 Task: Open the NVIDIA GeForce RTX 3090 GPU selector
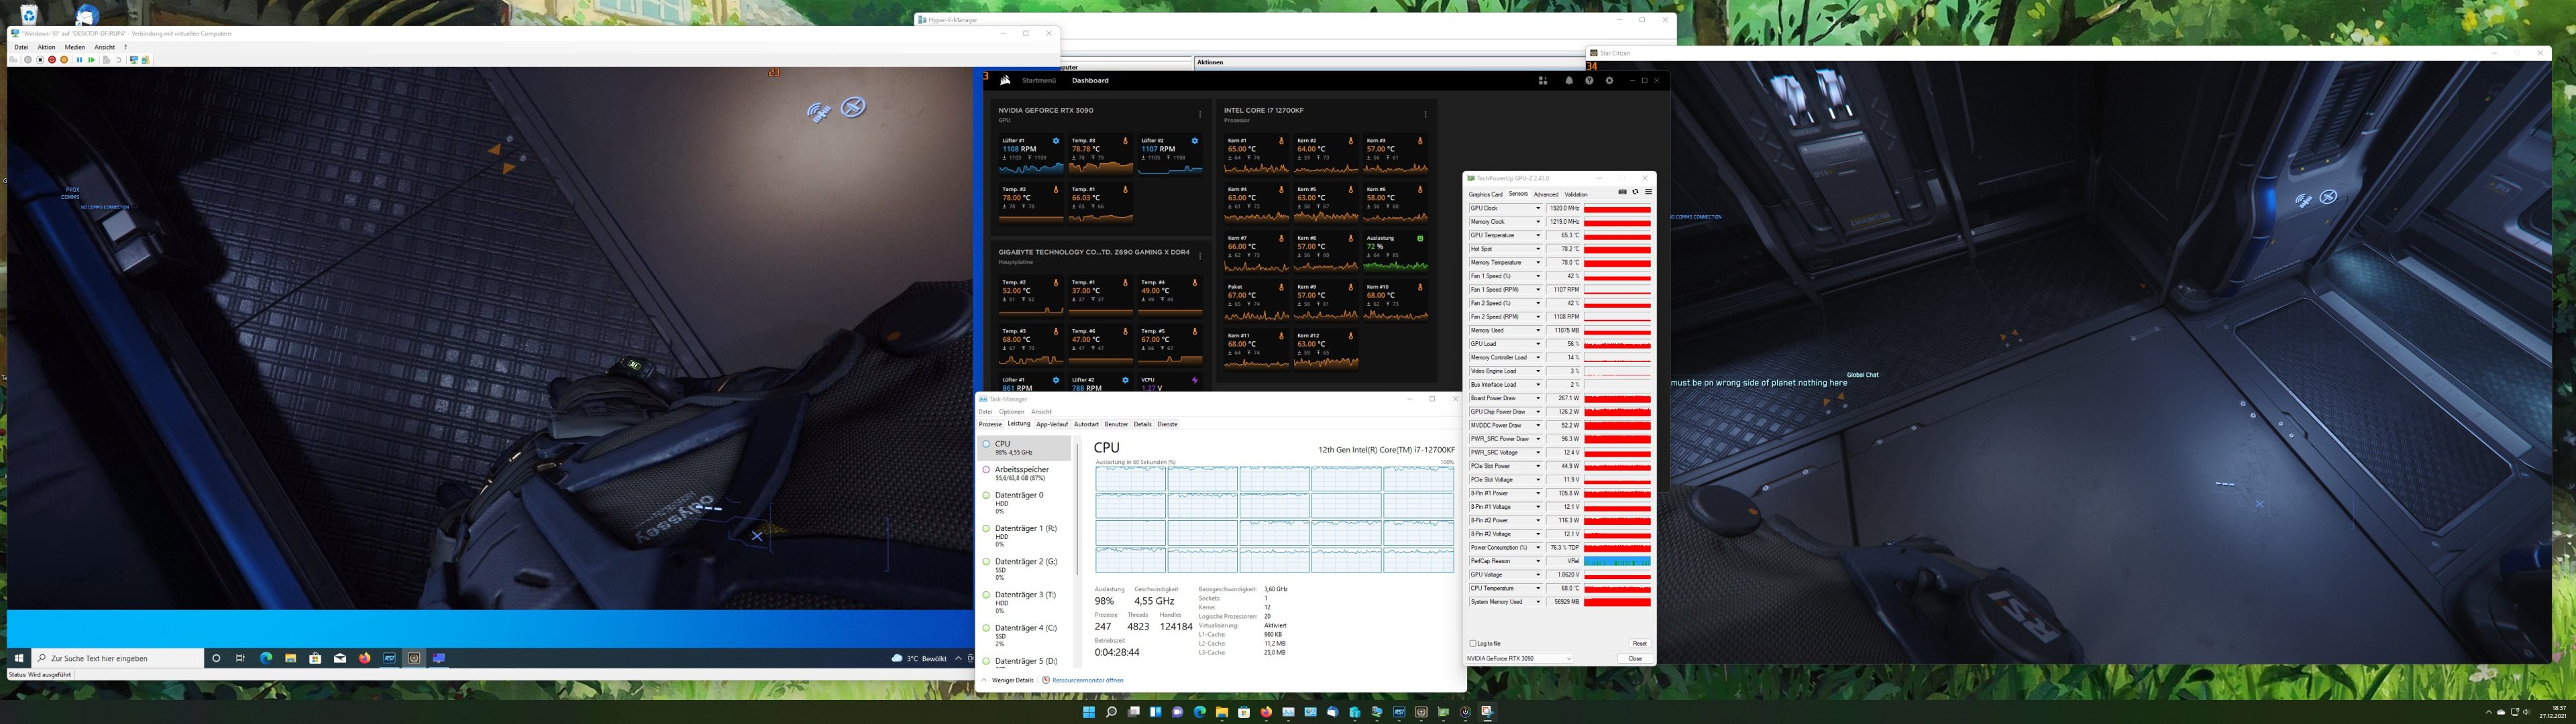click(1518, 658)
